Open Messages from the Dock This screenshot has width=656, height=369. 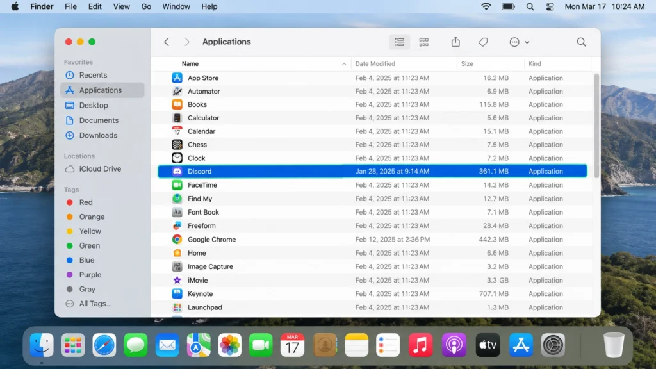[x=136, y=345]
